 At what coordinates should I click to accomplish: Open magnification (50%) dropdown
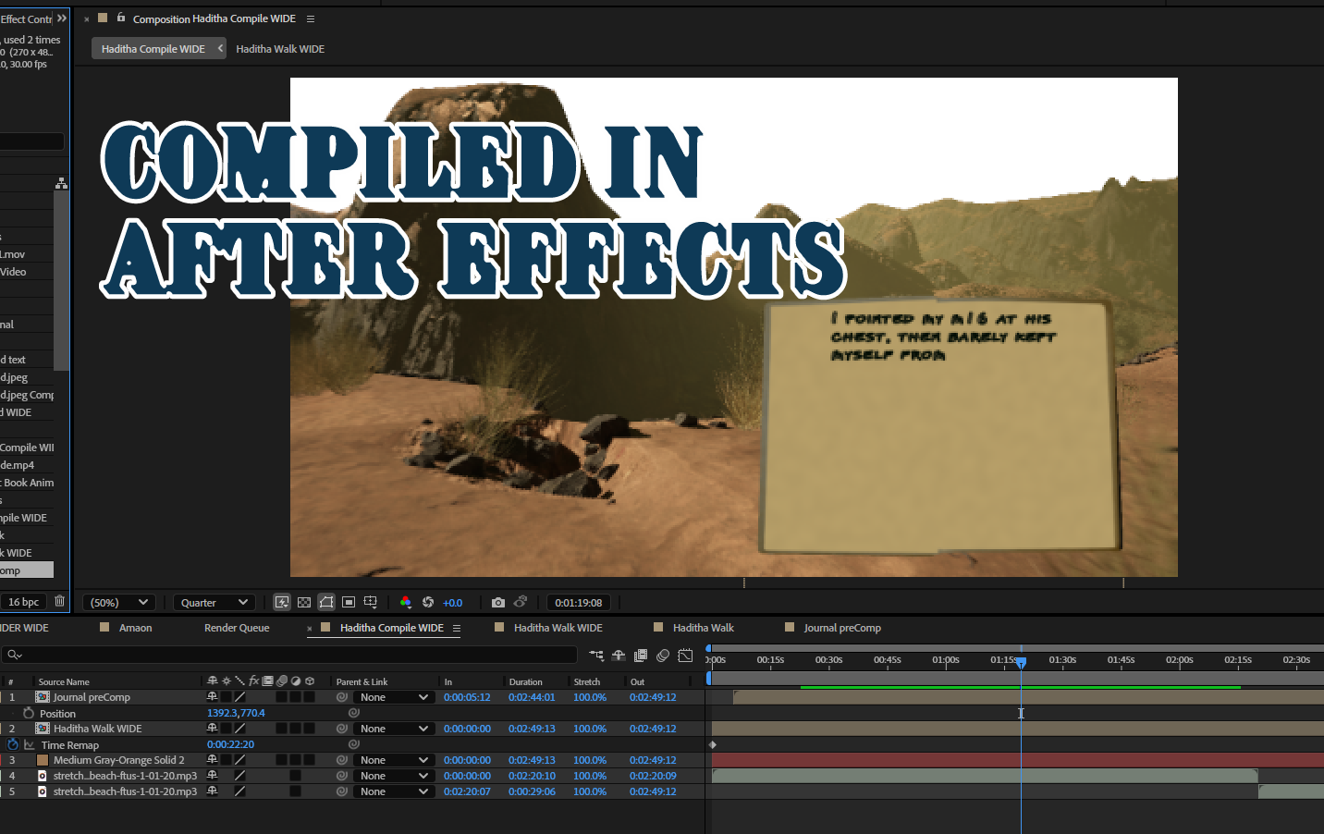coord(119,602)
